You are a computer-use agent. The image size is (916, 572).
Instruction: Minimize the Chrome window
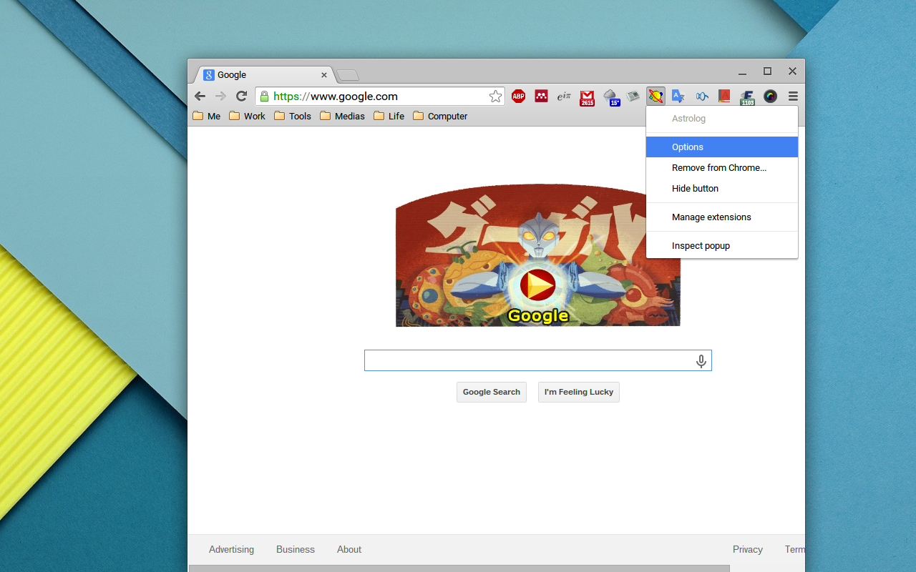click(x=743, y=71)
